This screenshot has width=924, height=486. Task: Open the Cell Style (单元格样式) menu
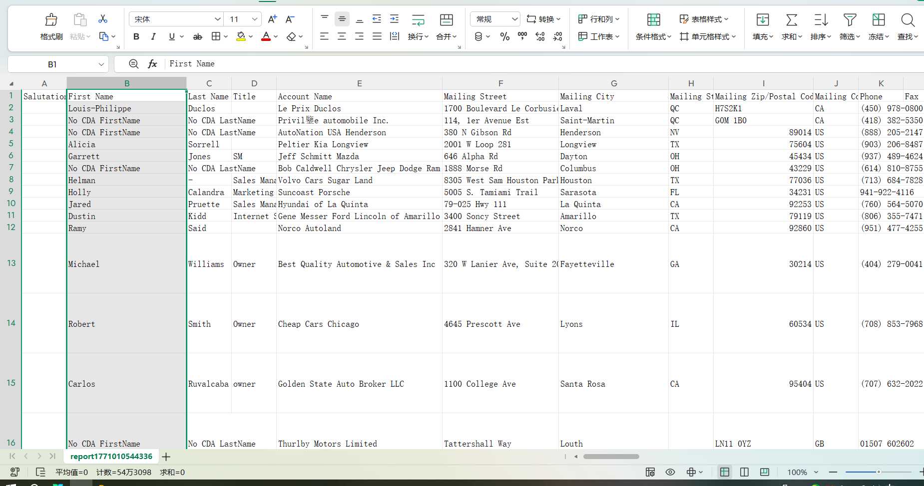click(x=708, y=36)
